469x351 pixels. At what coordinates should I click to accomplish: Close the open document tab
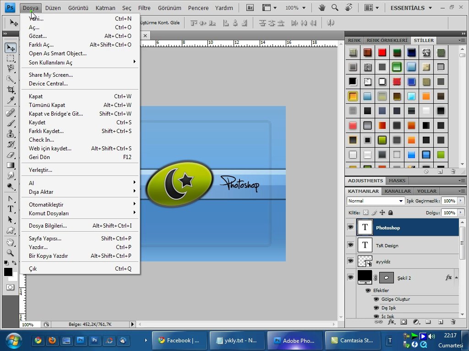(x=145, y=36)
